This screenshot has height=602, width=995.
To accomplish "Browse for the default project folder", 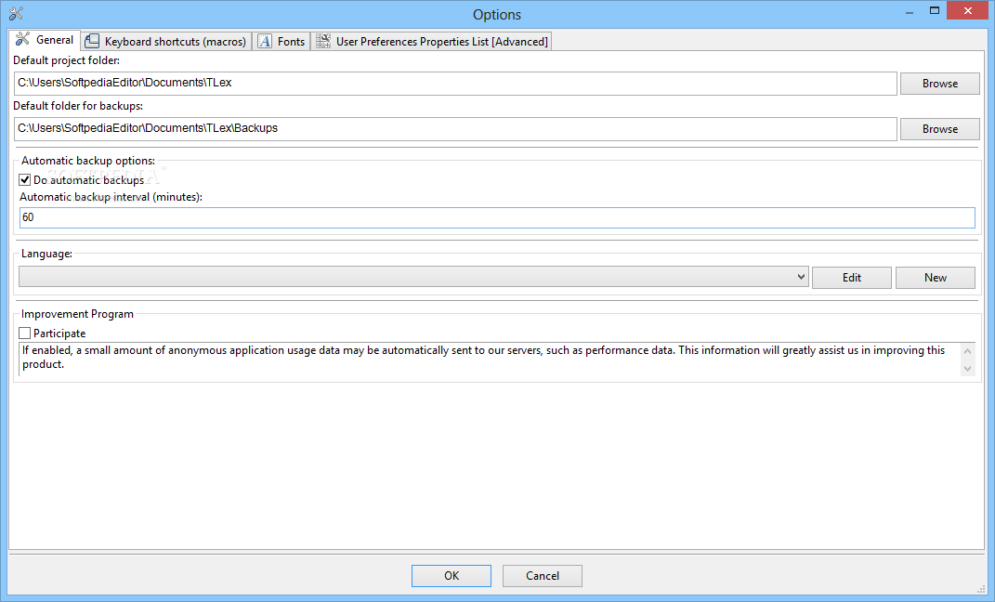I will click(940, 84).
